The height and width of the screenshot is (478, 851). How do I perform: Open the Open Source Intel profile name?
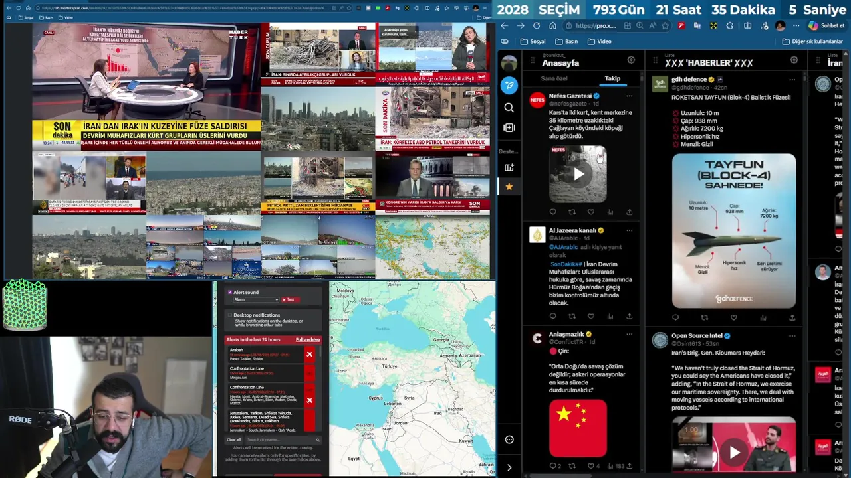click(x=697, y=336)
